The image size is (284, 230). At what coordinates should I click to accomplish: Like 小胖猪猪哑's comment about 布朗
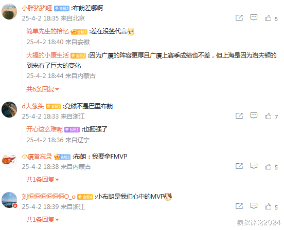click(x=268, y=18)
